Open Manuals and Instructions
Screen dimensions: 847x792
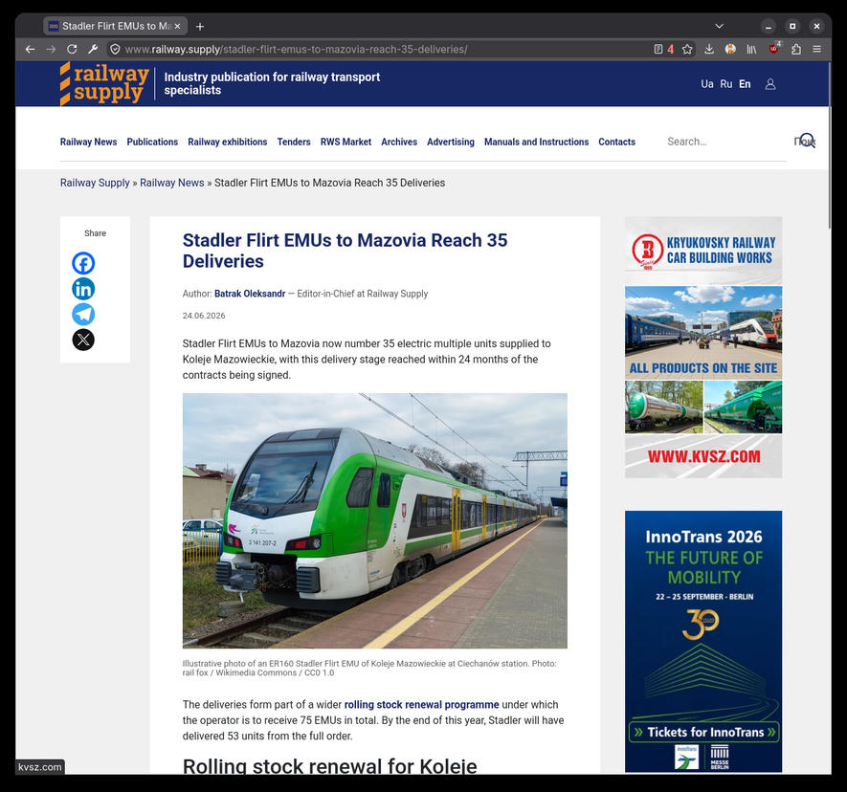click(x=536, y=142)
